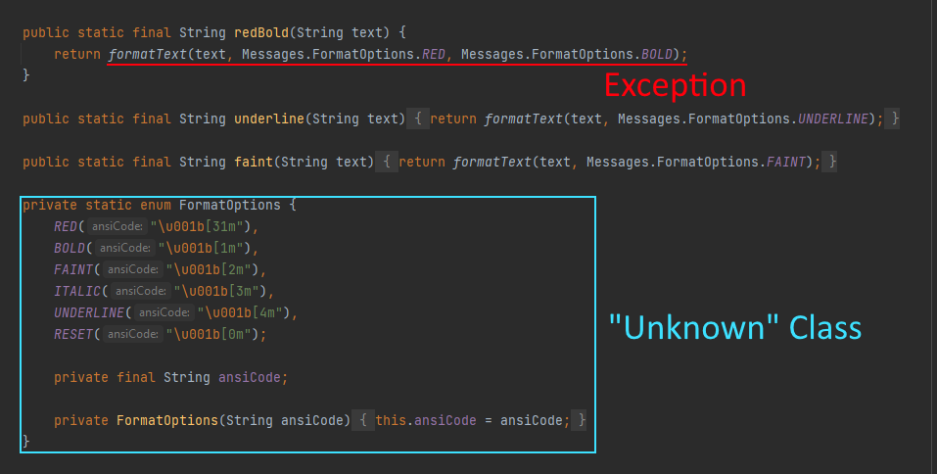937x474 pixels.
Task: Click the underlined formatText call in redBold
Action: pos(148,55)
